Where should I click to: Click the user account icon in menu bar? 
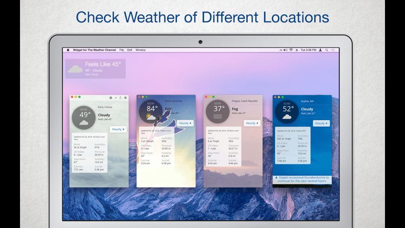320,50
